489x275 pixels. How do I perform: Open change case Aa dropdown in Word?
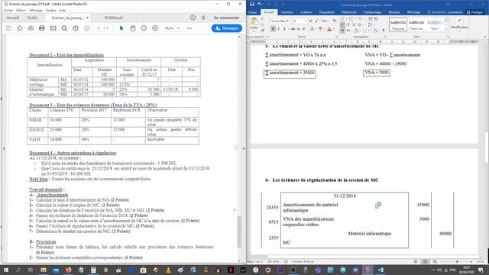pyautogui.click(x=324, y=21)
